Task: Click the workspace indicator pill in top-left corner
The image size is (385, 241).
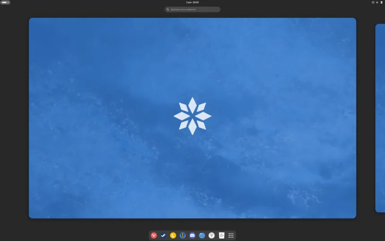Action: point(5,2)
